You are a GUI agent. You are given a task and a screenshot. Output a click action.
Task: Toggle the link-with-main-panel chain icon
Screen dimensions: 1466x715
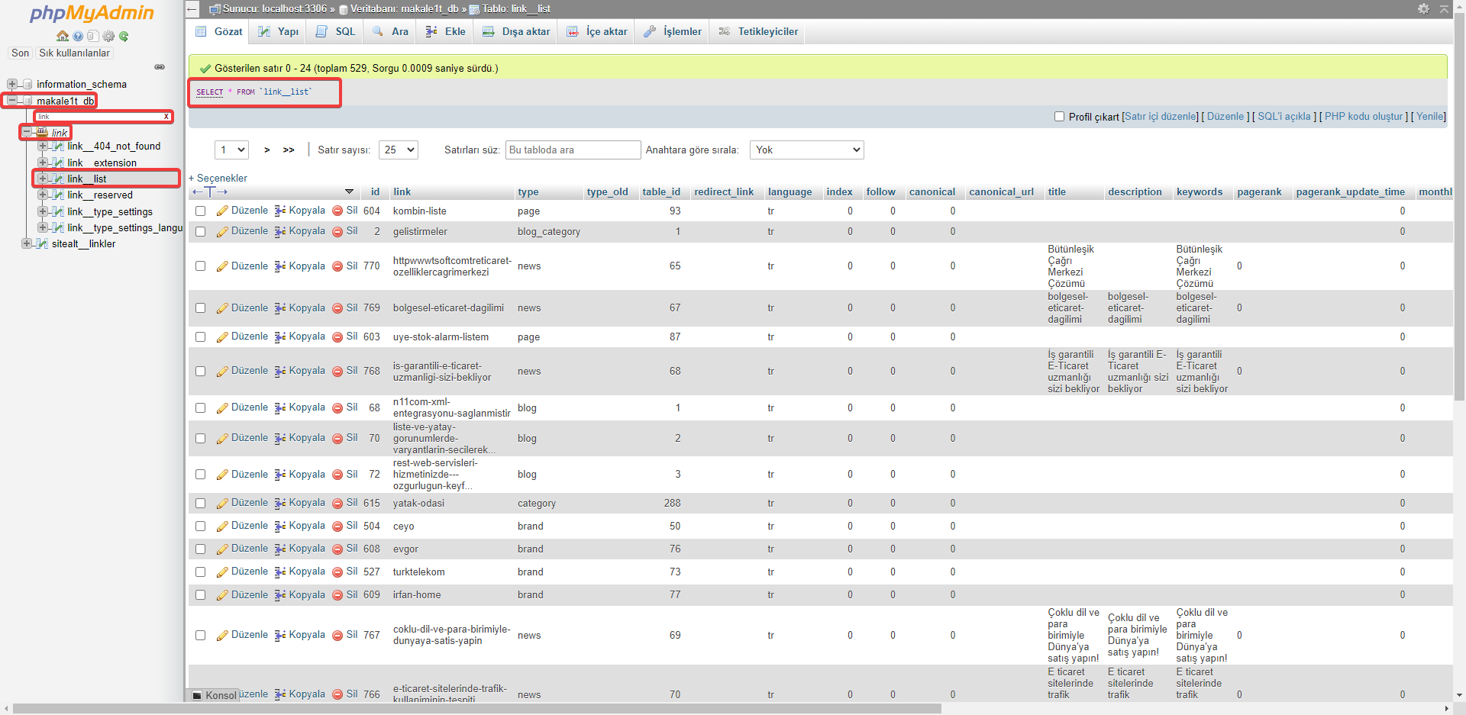[x=160, y=67]
